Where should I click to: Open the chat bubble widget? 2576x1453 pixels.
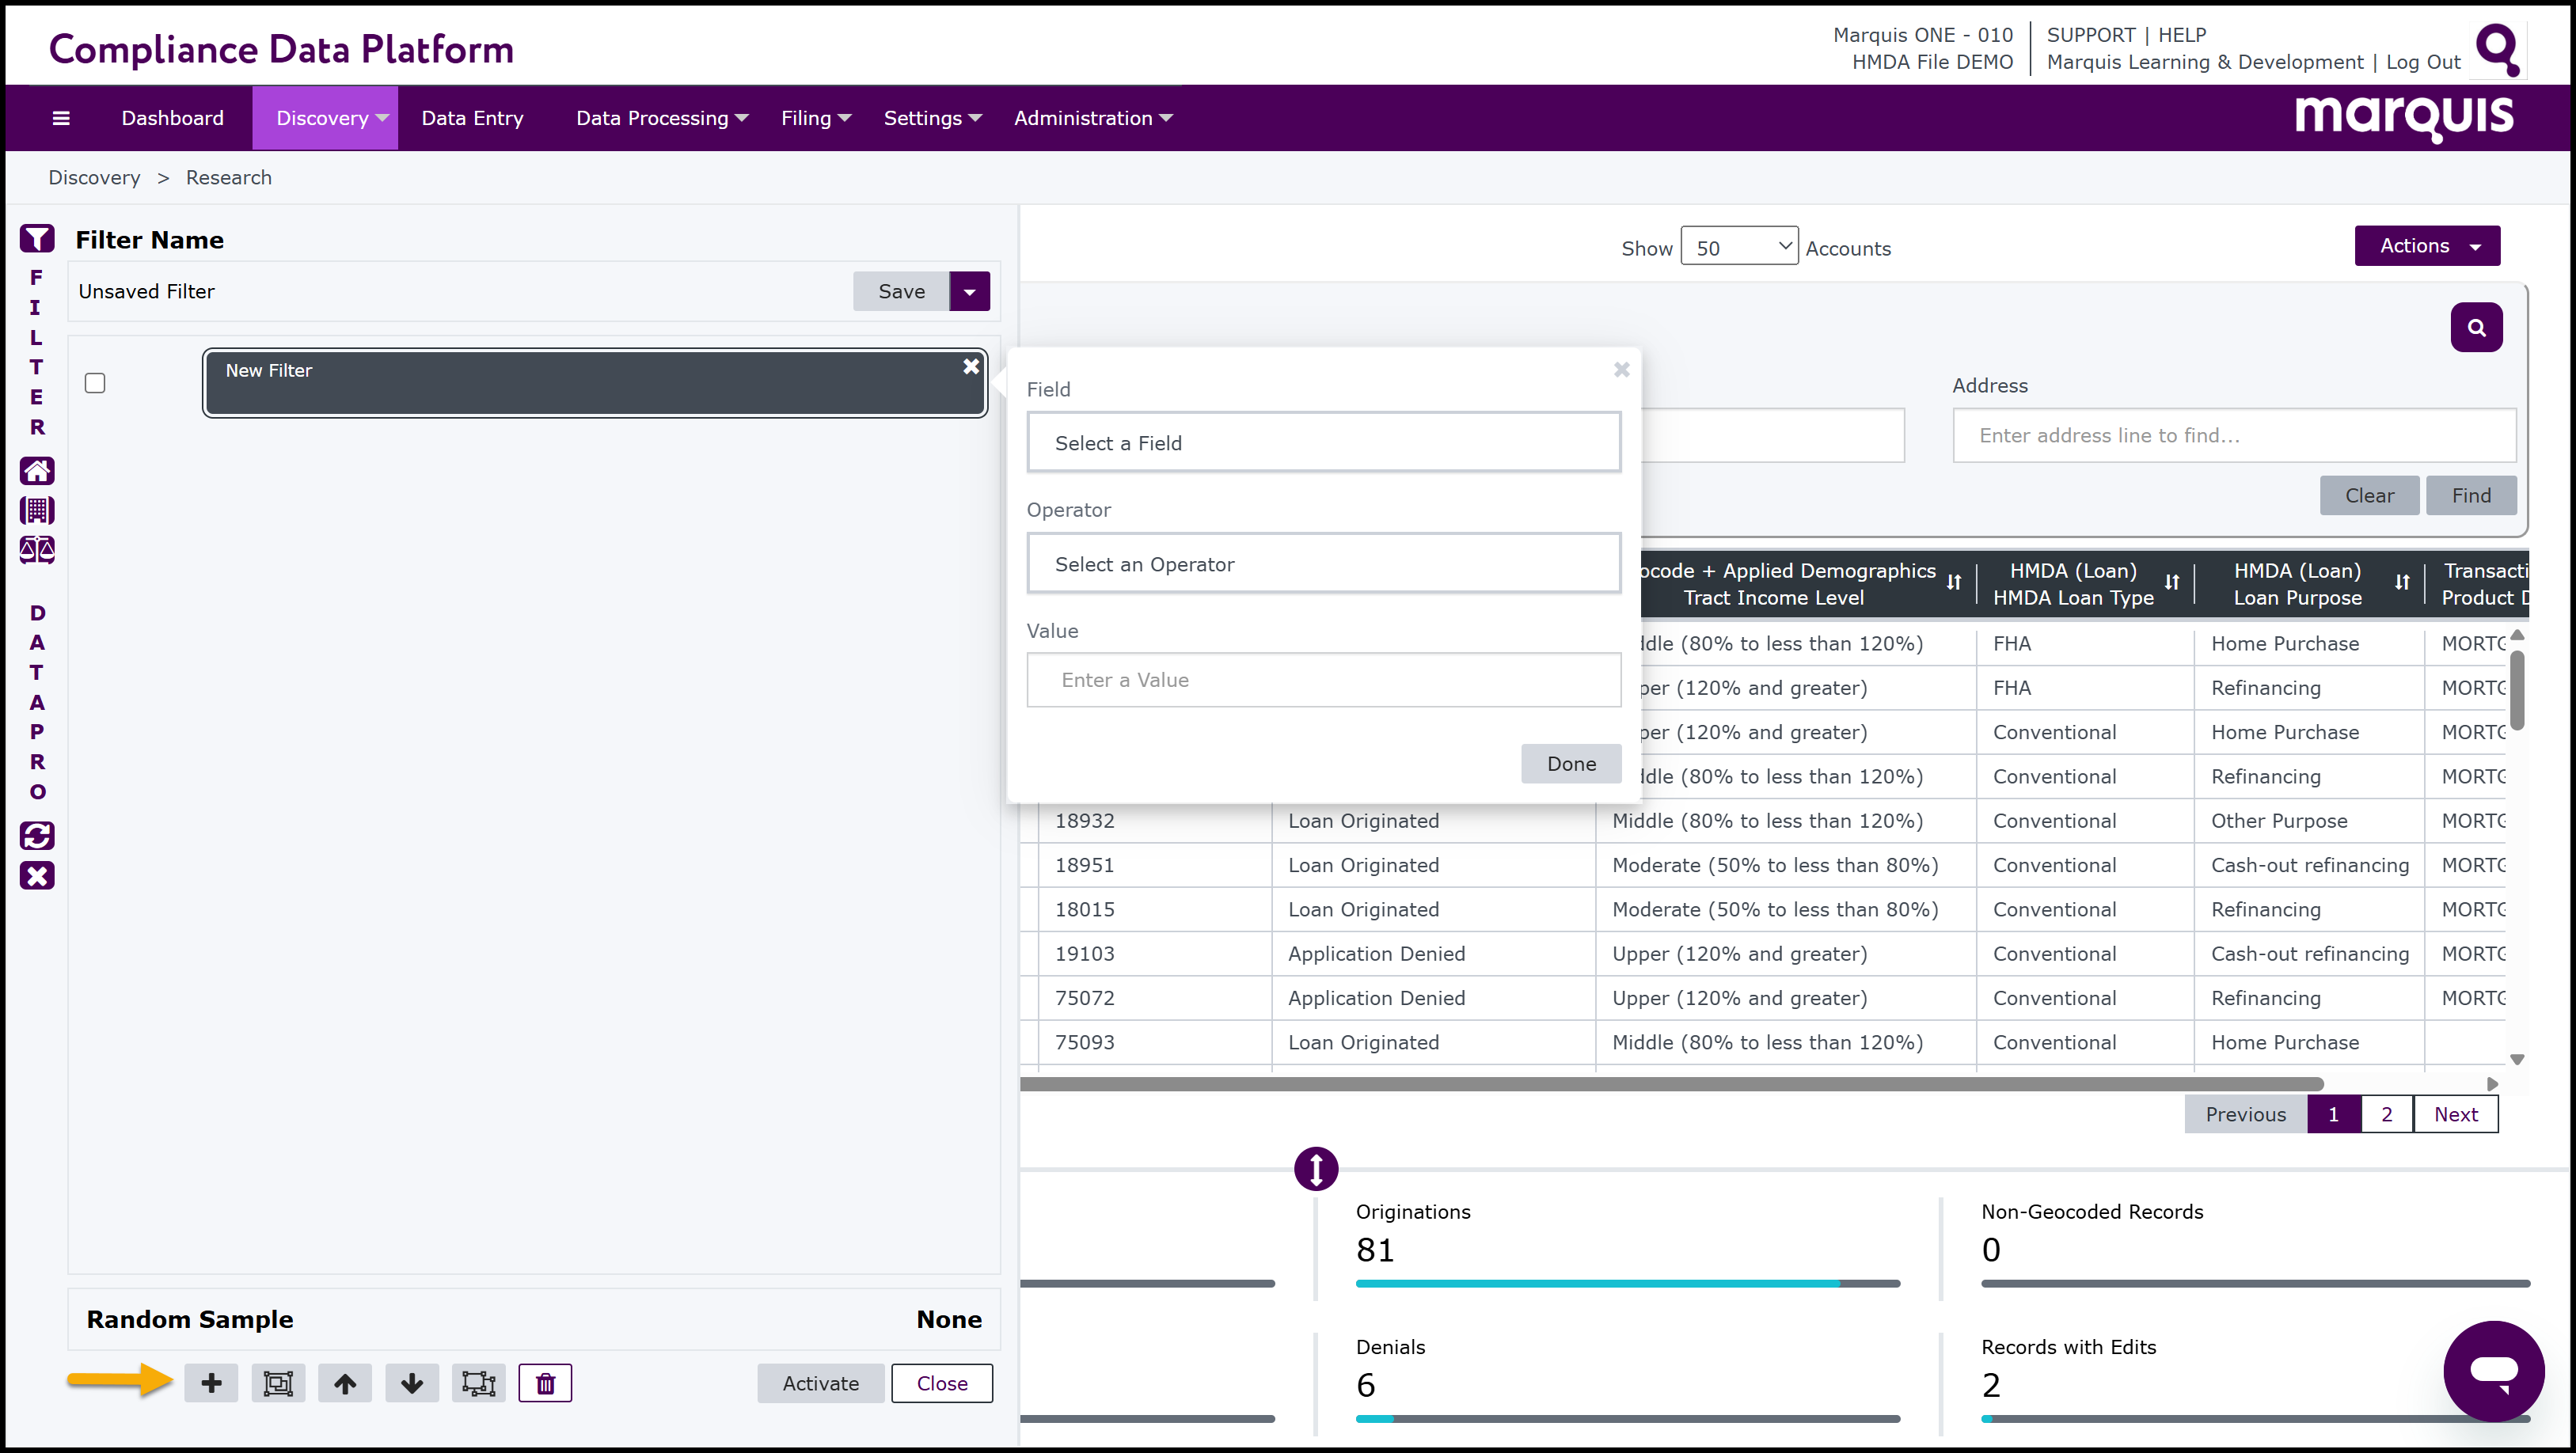(x=2493, y=1370)
